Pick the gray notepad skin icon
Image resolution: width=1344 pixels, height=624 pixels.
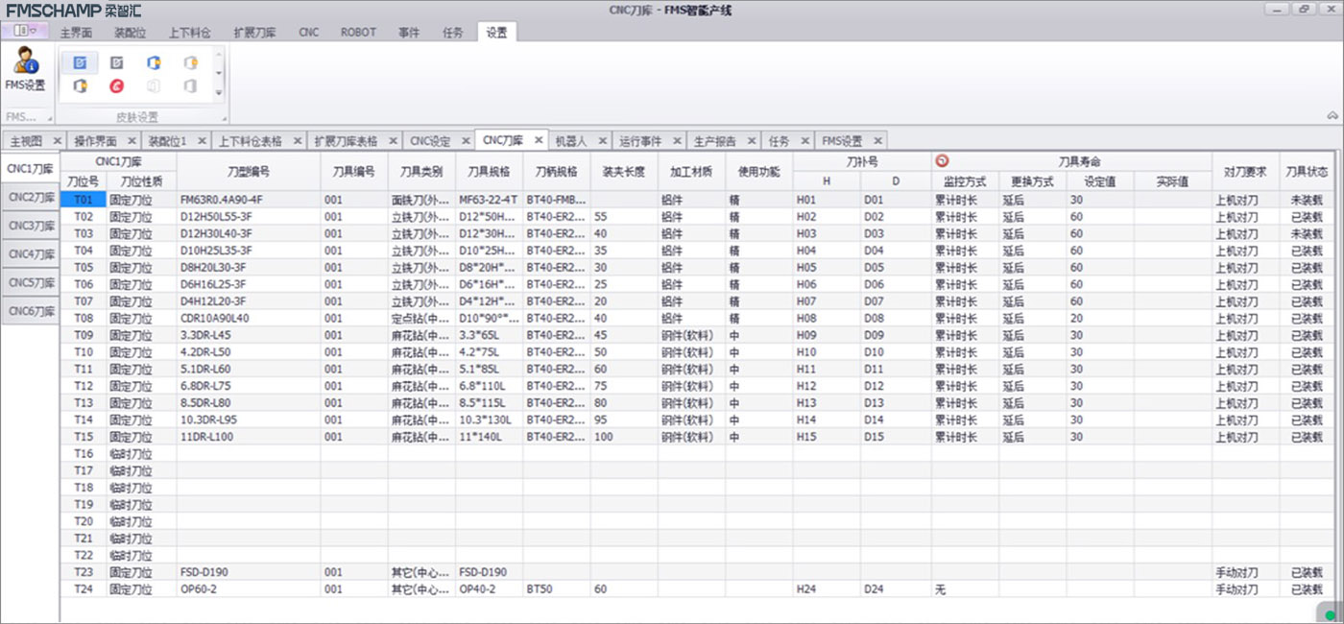[x=117, y=63]
